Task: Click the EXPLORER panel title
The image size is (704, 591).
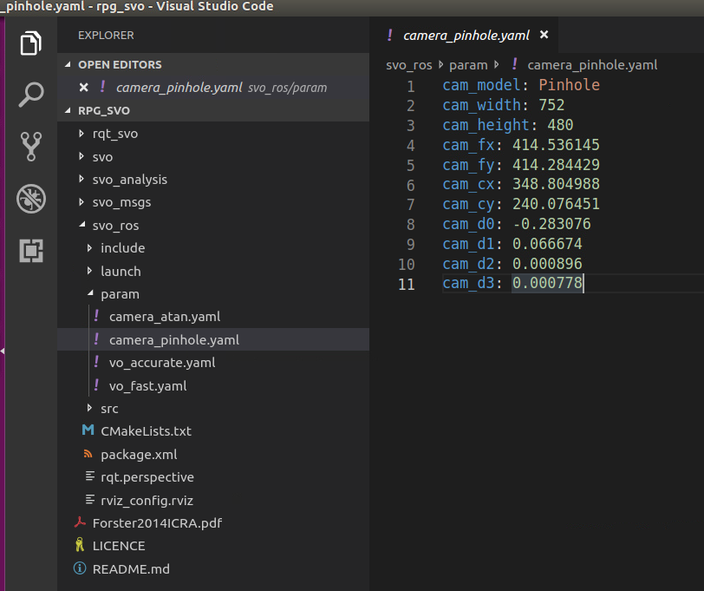Action: (x=106, y=35)
